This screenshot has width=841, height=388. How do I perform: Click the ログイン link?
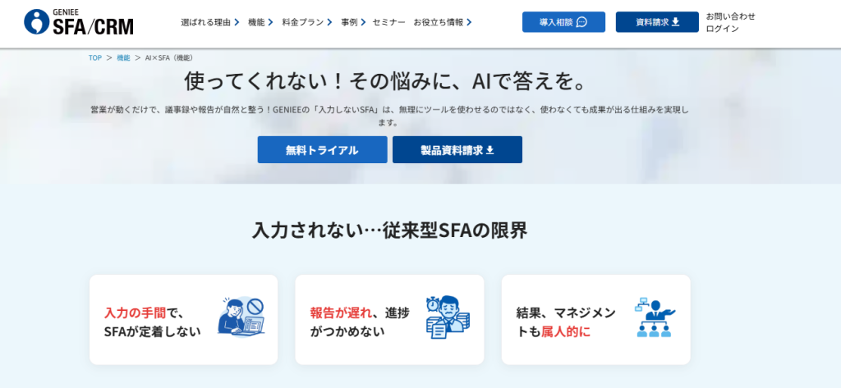tap(722, 29)
